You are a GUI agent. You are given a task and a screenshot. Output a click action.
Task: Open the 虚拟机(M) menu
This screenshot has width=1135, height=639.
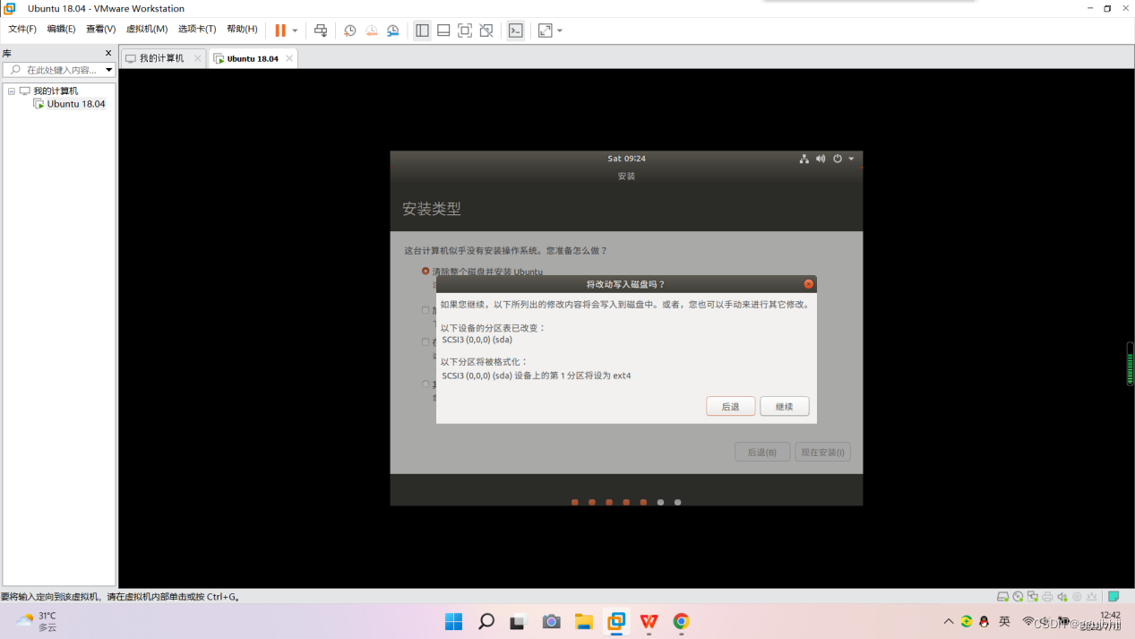(146, 29)
